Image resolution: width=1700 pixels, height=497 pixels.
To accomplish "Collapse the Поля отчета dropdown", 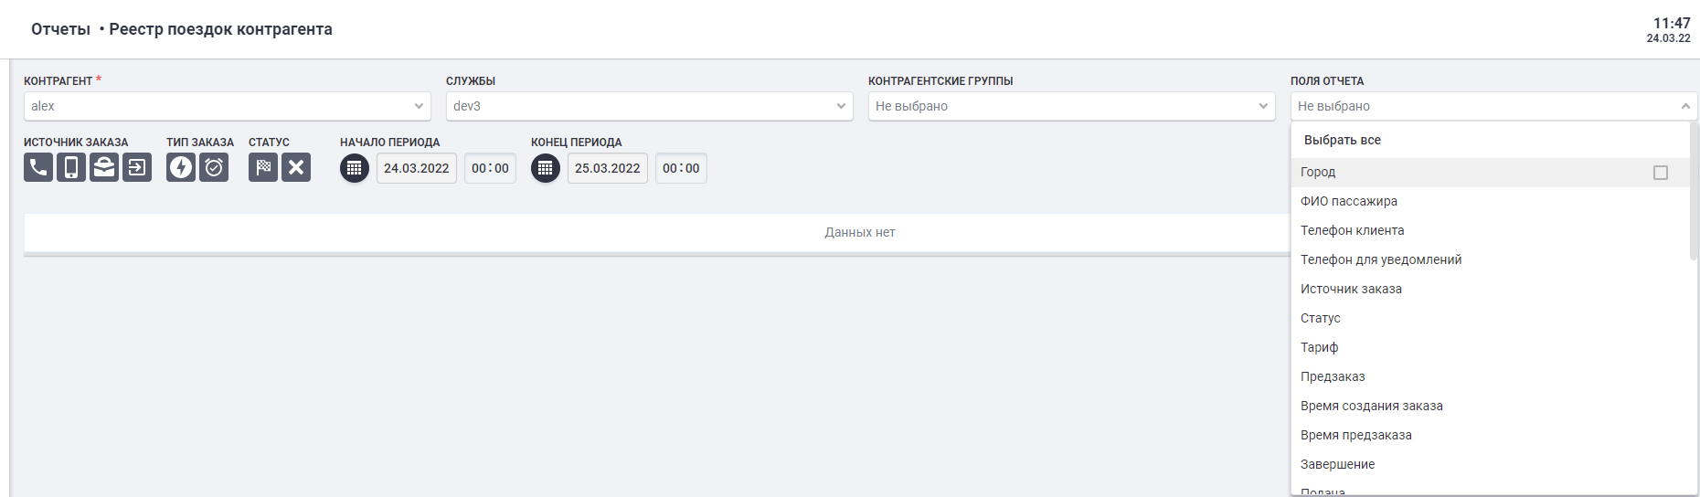I will click(x=1685, y=106).
